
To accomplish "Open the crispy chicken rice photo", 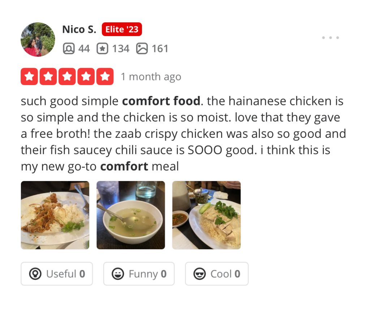I will point(55,215).
